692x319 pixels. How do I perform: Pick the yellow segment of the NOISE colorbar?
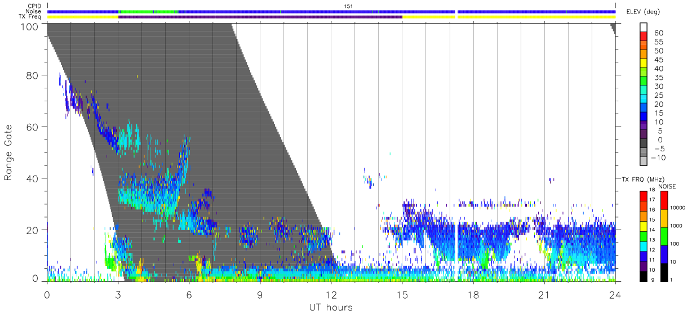[x=663, y=218]
